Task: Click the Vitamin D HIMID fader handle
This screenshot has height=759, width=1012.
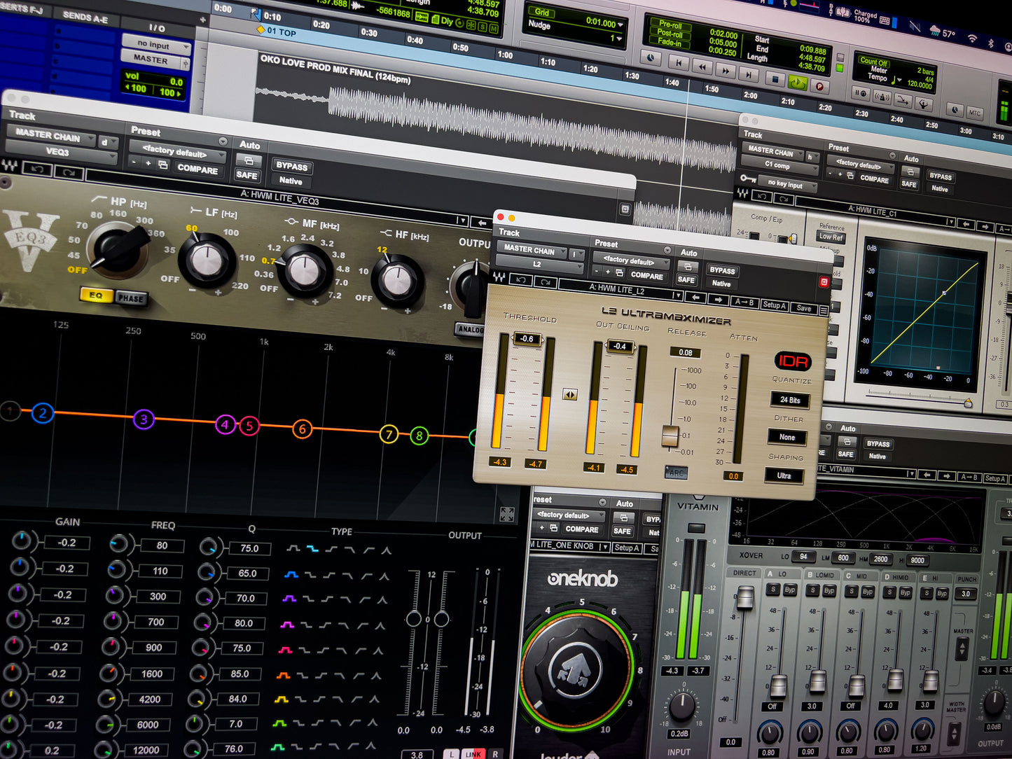Action: [894, 680]
